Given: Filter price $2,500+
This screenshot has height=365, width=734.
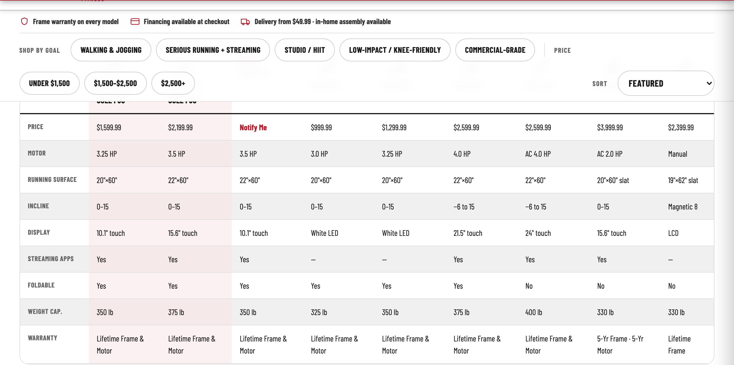Looking at the screenshot, I should click(x=173, y=83).
